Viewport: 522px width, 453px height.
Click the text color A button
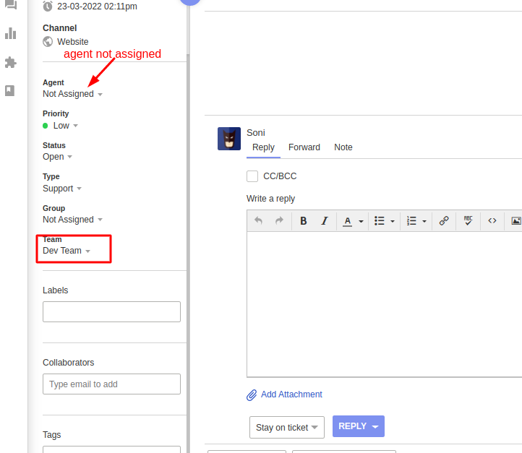pos(348,221)
